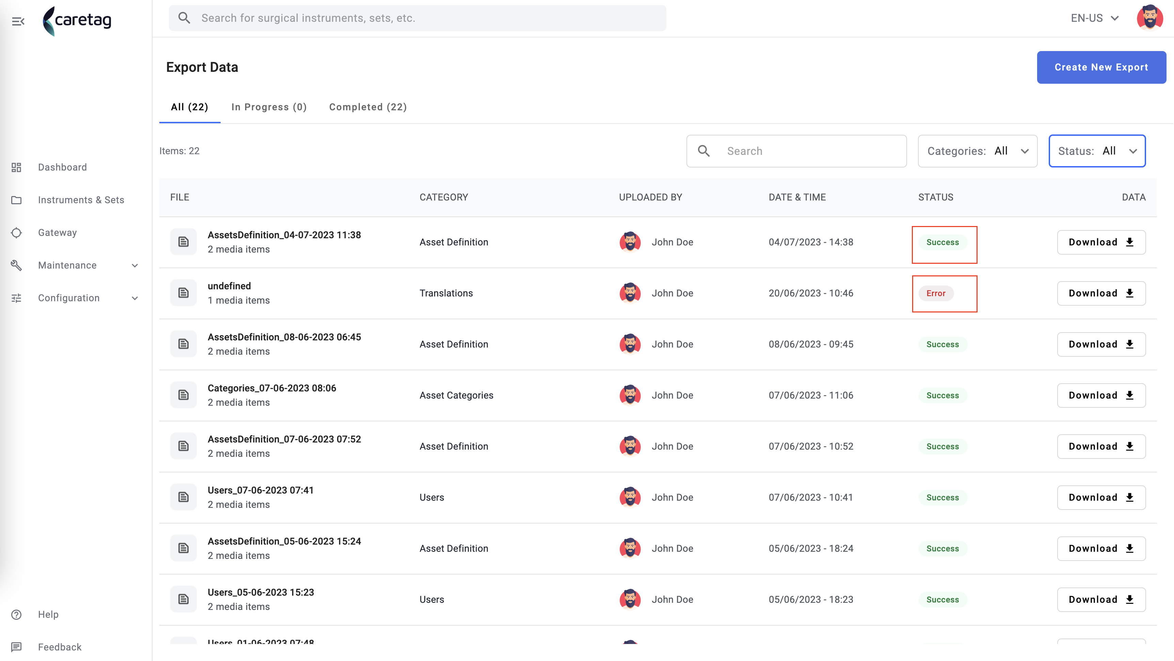This screenshot has width=1174, height=661.
Task: Click file icon for AssetsDefinition_04-07-2023 11:38
Action: pos(183,242)
